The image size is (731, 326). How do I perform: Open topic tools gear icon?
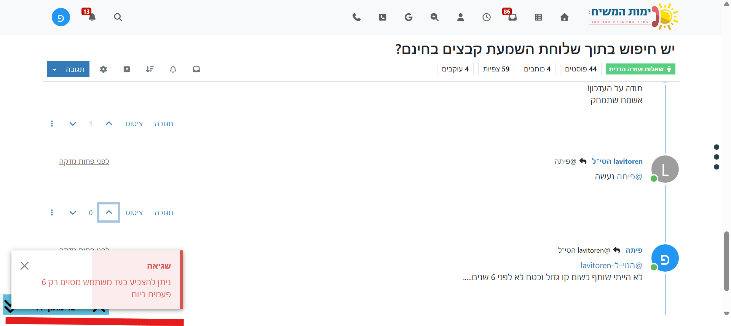click(x=104, y=69)
